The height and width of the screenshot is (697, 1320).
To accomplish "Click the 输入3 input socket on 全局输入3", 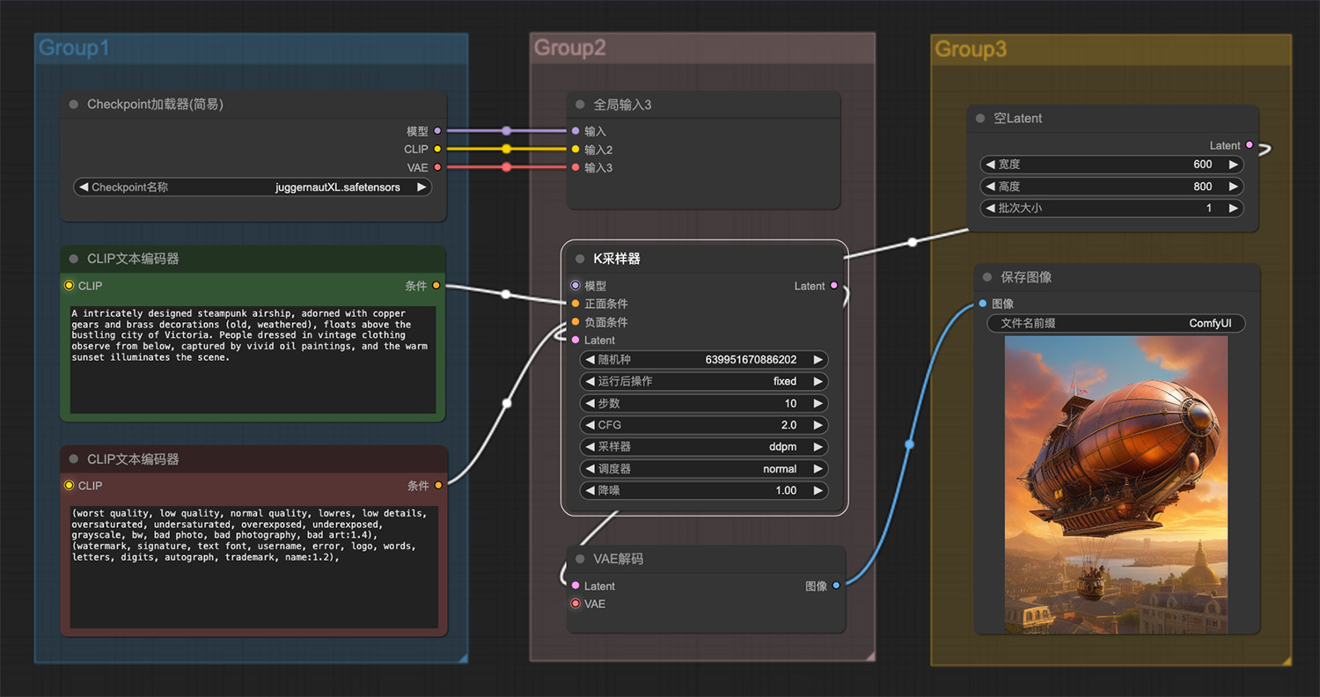I will tap(576, 167).
